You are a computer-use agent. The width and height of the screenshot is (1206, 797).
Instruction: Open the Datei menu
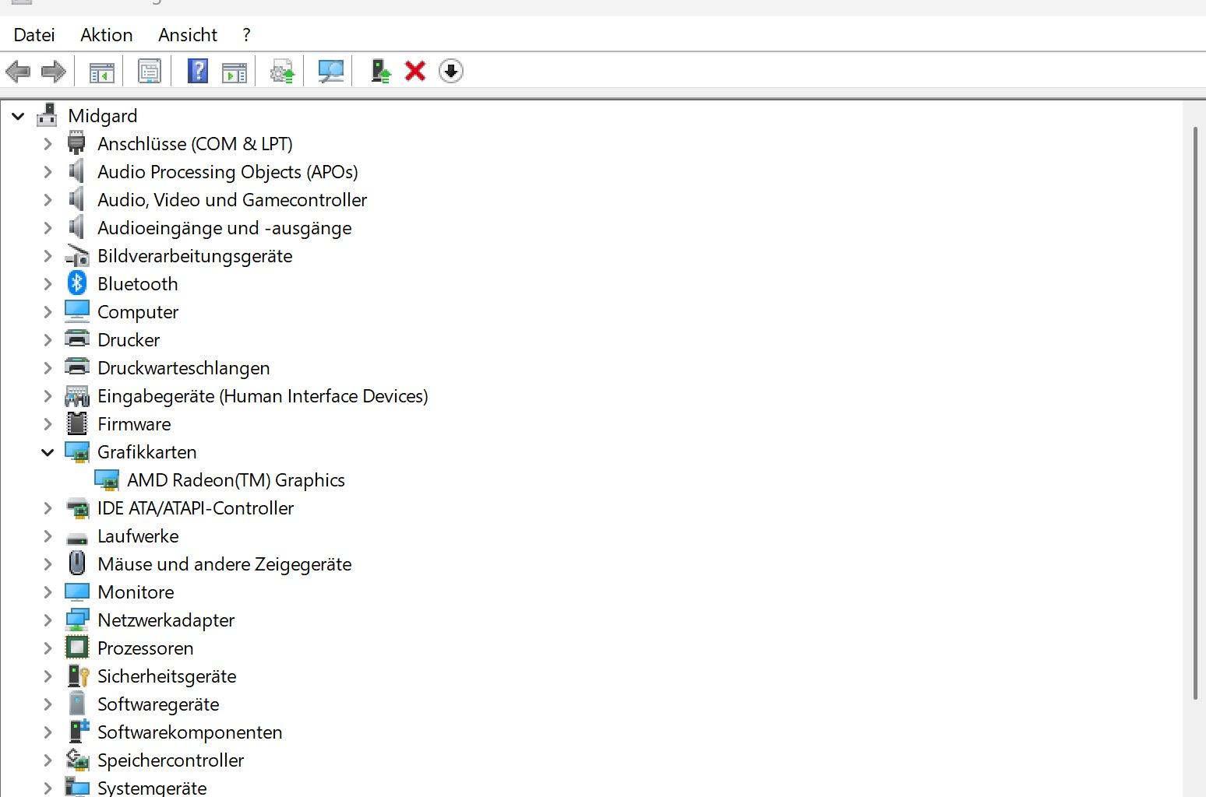click(34, 35)
